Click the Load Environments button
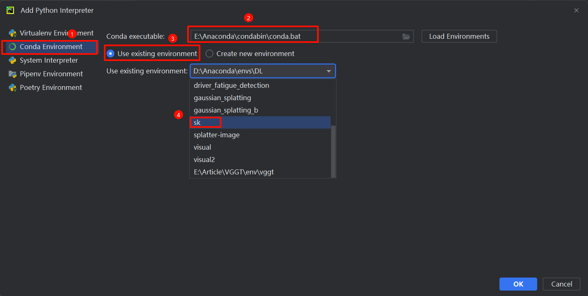The height and width of the screenshot is (296, 588). pos(459,36)
